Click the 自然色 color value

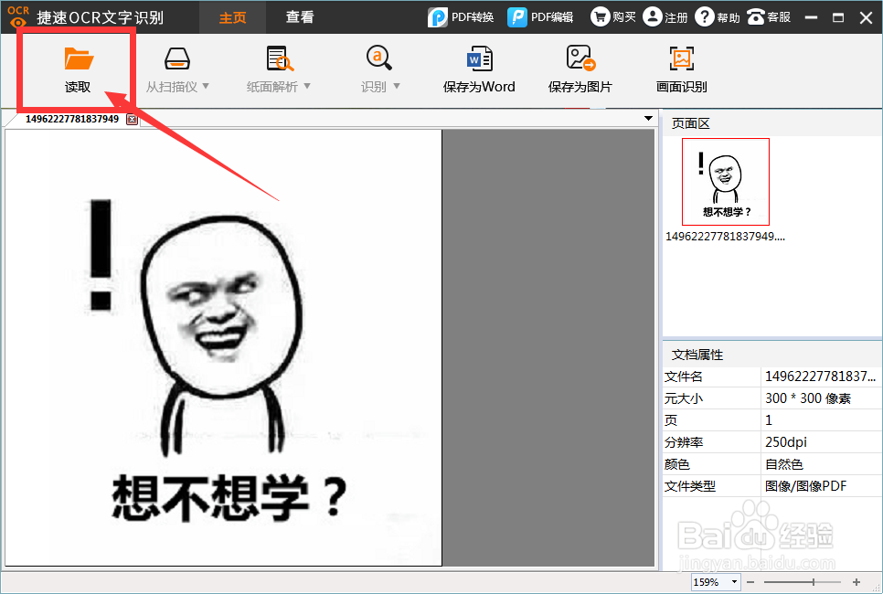coord(784,464)
